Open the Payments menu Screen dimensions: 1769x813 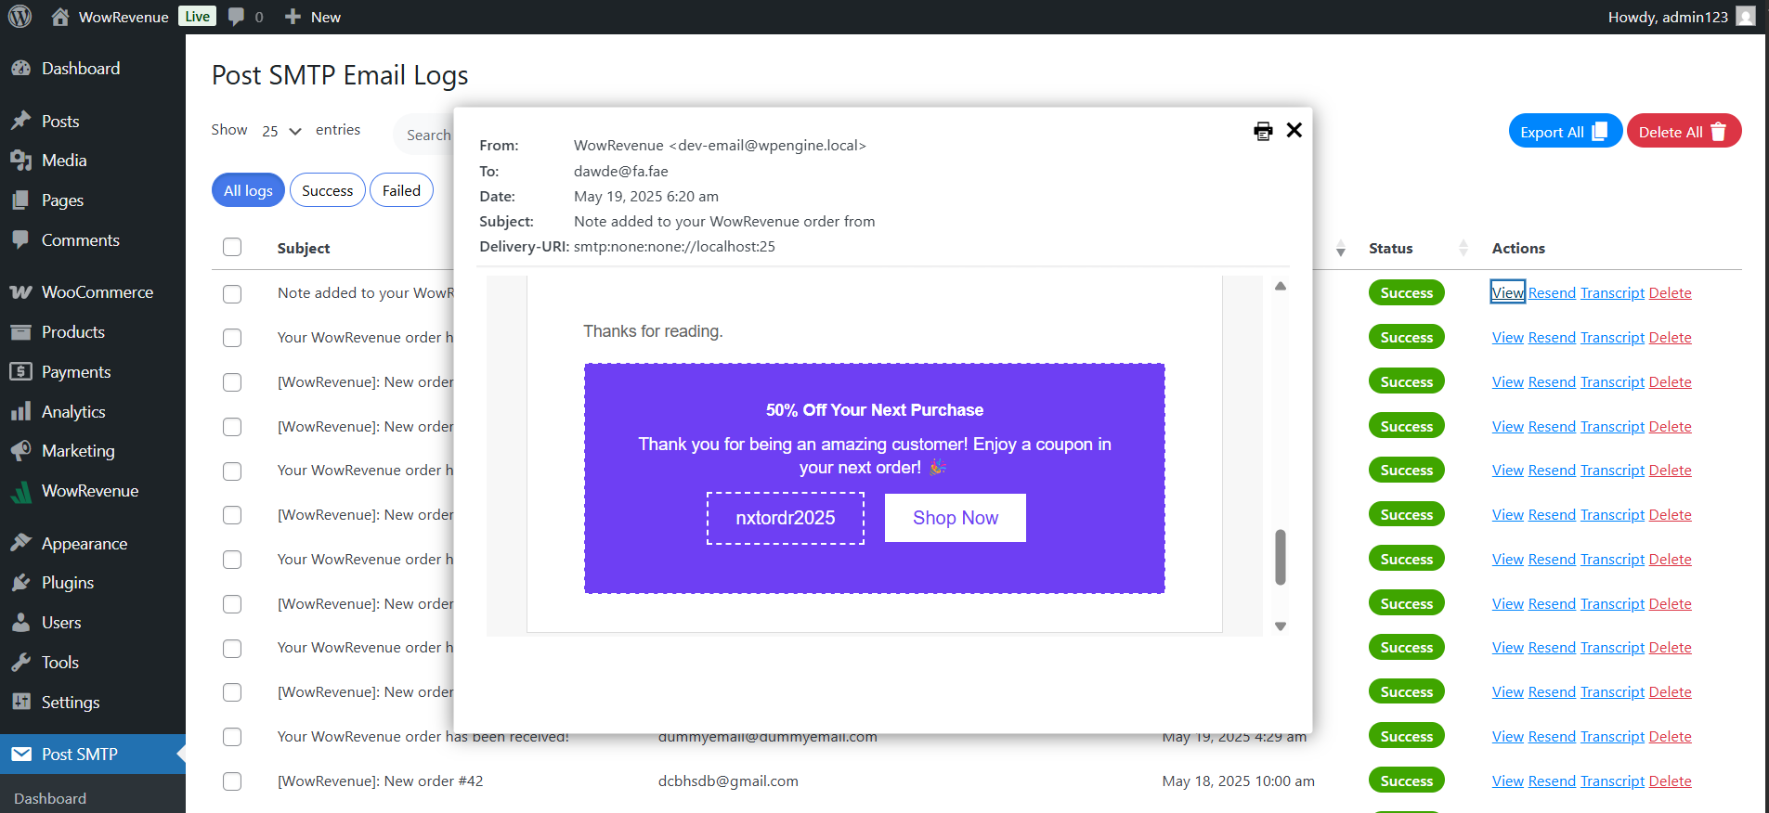pos(93,372)
